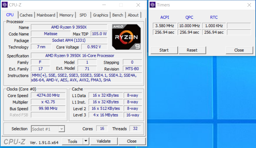Click the Bus Speed value 99.98 MHz
256x148 pixels.
click(48, 108)
